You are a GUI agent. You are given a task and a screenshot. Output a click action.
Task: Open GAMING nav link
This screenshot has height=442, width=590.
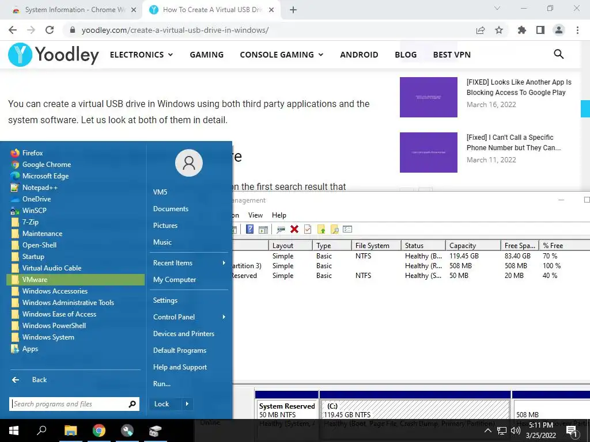pyautogui.click(x=207, y=55)
